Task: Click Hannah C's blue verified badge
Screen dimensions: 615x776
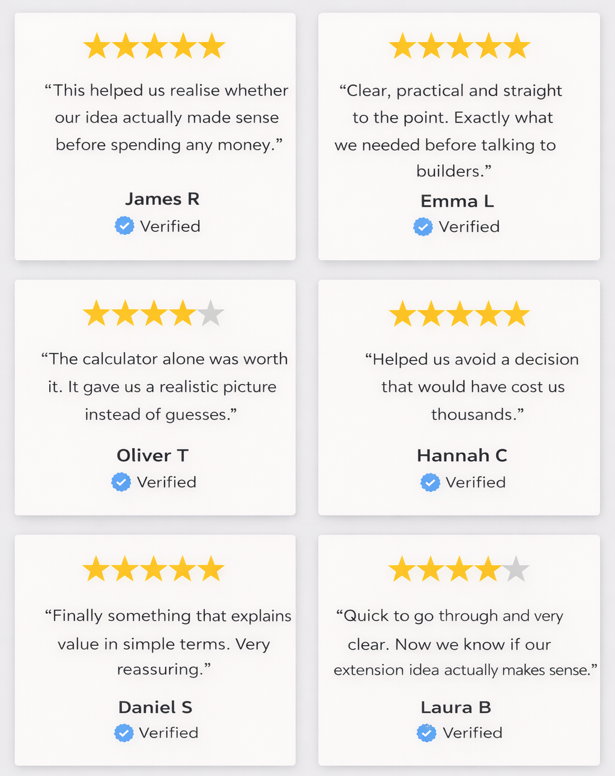Action: (x=430, y=482)
